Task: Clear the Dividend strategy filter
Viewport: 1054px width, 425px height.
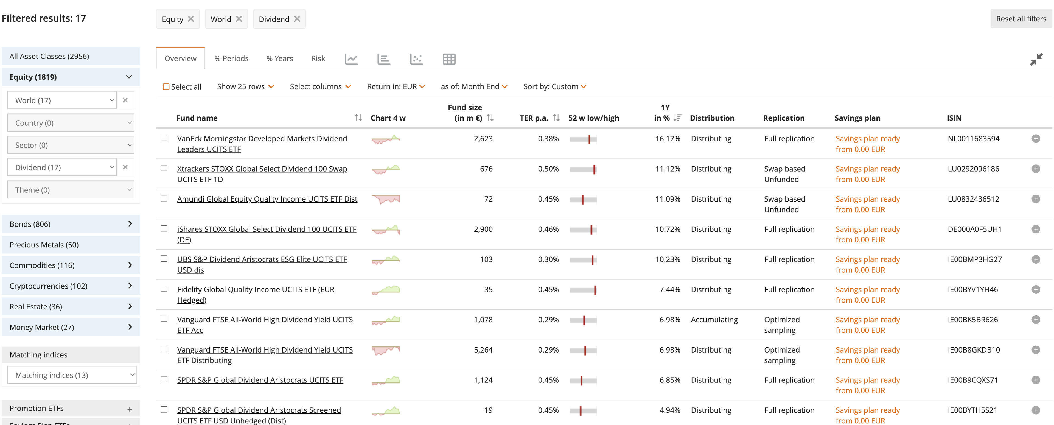Action: point(125,167)
